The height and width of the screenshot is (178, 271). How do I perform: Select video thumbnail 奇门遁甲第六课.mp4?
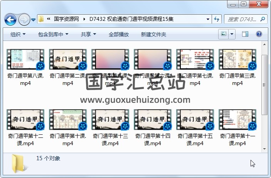(x=153, y=59)
